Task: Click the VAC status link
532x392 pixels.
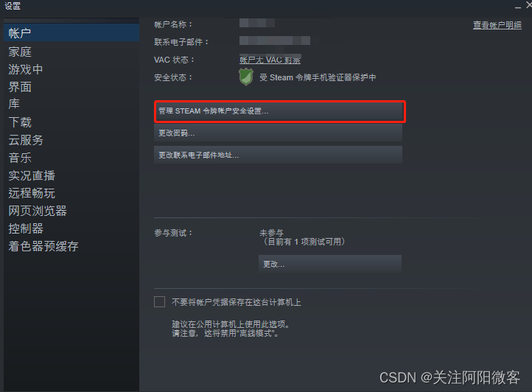Action: 270,60
